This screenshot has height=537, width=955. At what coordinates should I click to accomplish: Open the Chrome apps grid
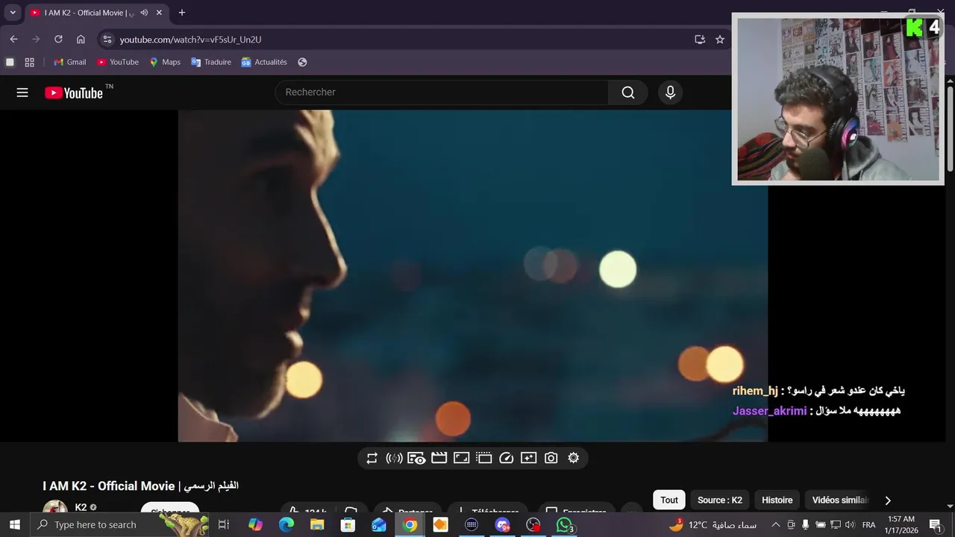point(30,62)
